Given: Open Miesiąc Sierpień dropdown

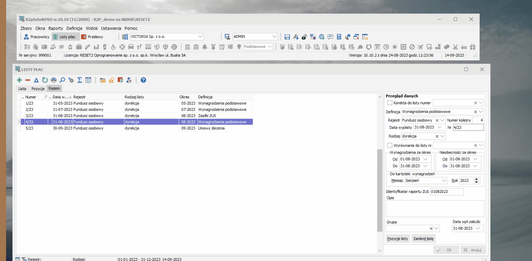Looking at the screenshot, I should 444,181.
